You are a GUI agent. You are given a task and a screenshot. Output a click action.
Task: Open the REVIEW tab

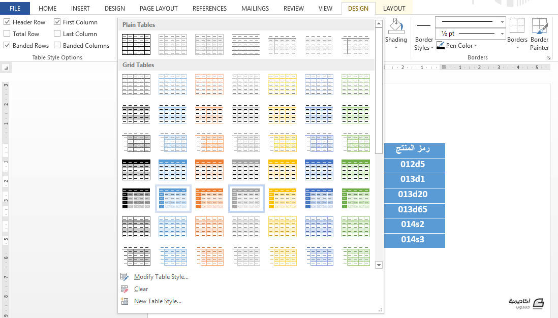coord(294,8)
